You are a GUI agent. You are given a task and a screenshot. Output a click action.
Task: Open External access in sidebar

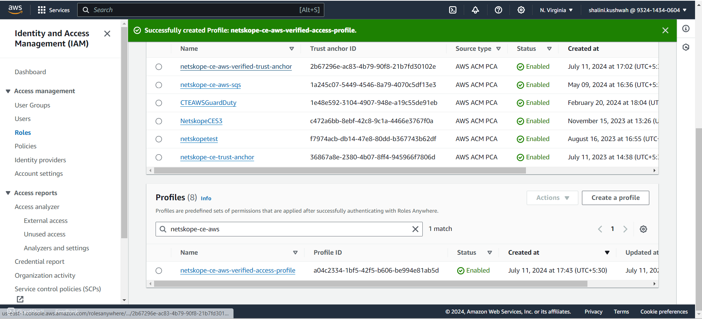pos(46,221)
